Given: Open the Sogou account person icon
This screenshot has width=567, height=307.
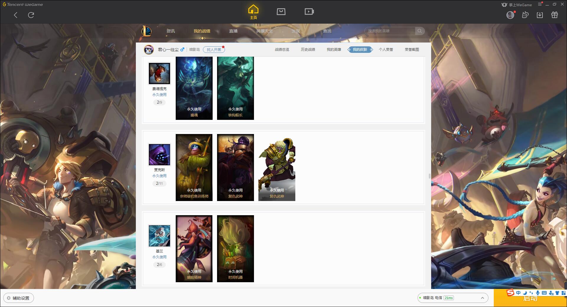Looking at the screenshot, I should pos(551,293).
